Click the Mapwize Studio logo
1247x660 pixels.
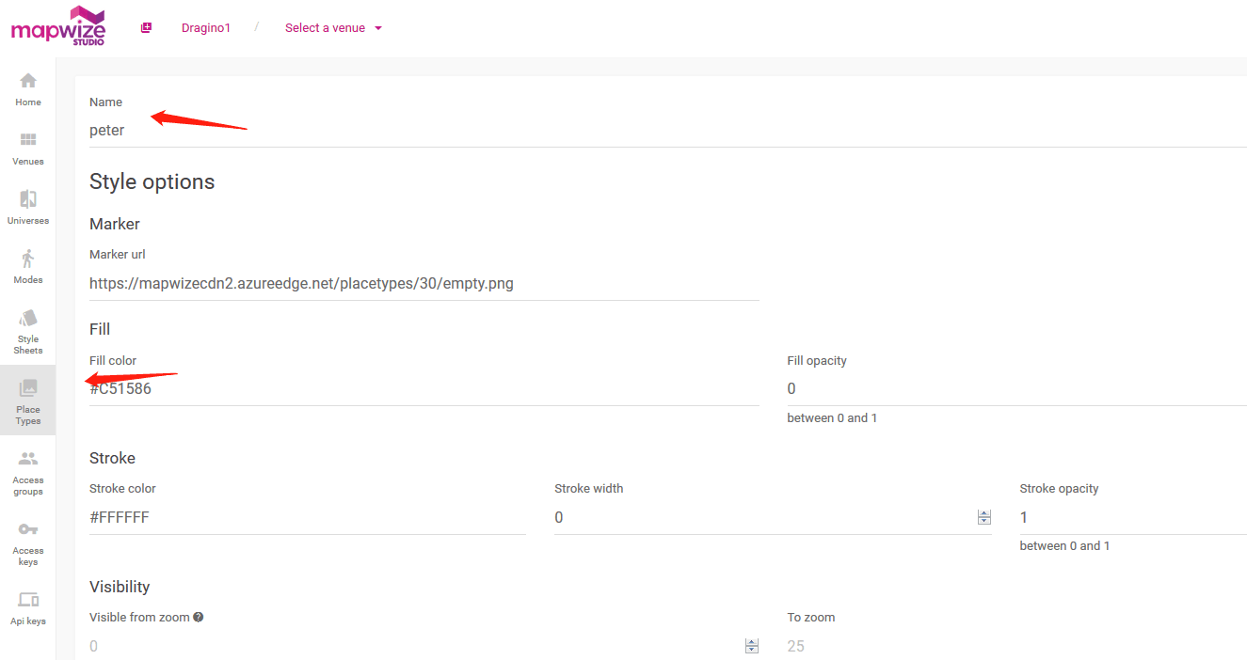[58, 26]
